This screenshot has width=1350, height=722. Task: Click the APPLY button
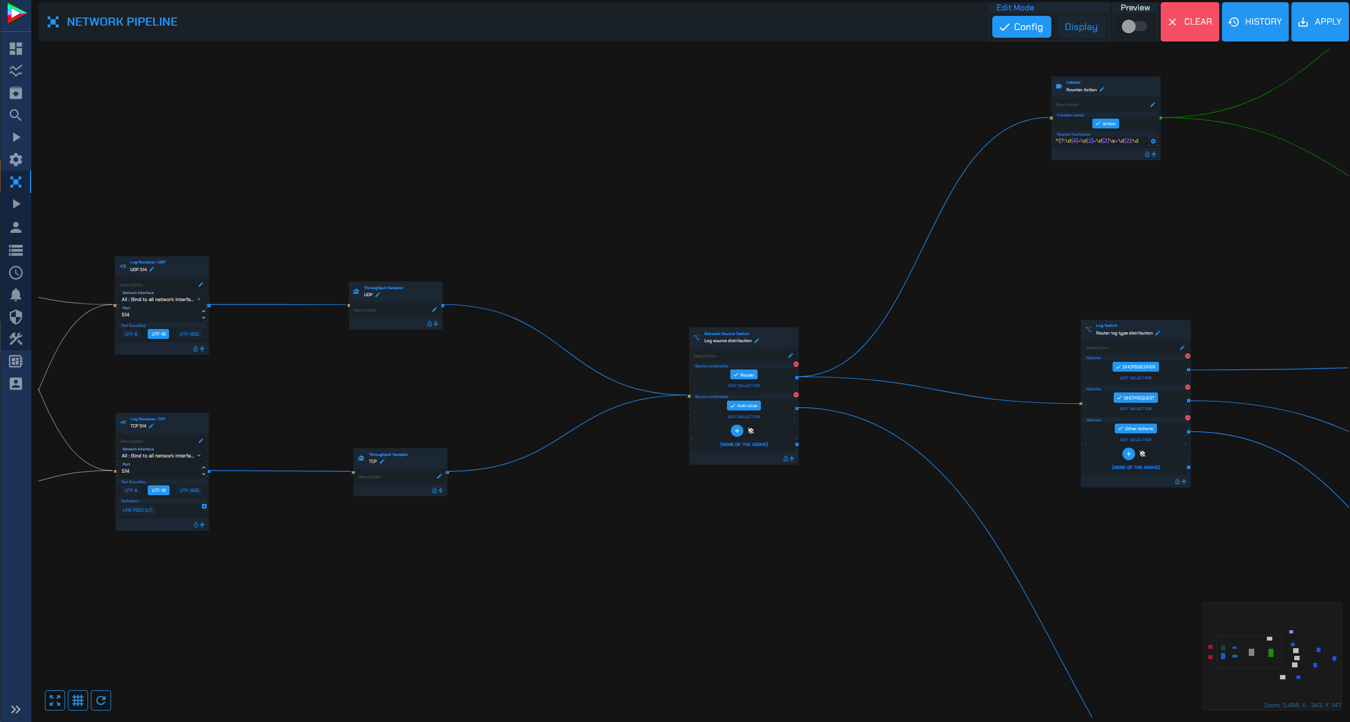tap(1320, 22)
